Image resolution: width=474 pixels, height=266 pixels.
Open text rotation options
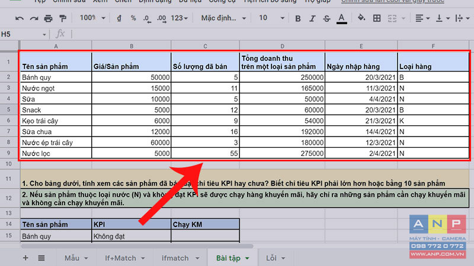(463, 18)
